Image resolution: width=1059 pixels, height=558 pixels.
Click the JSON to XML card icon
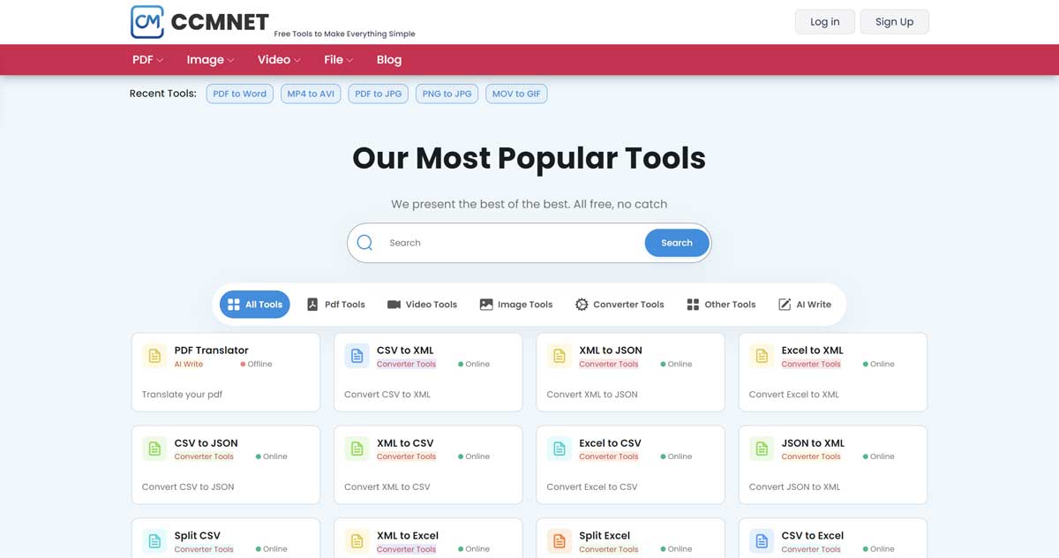click(762, 449)
